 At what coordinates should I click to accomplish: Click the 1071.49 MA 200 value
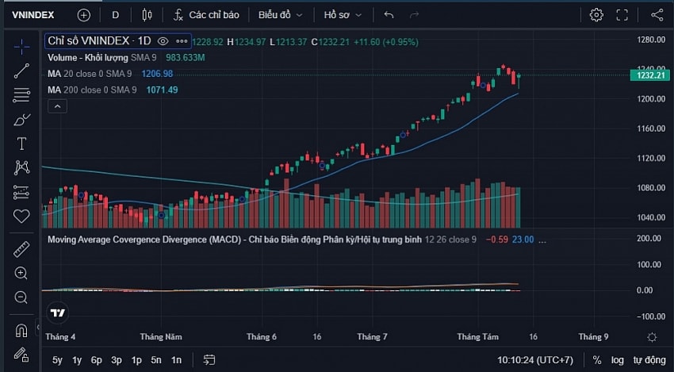162,90
